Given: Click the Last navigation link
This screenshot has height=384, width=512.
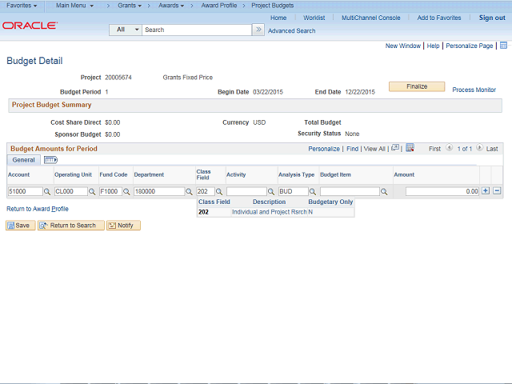Looking at the screenshot, I should [492, 149].
